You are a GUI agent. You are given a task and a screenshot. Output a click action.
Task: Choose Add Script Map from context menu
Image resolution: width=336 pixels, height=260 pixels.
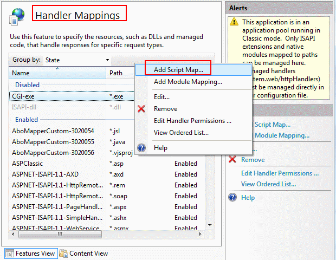coord(178,70)
